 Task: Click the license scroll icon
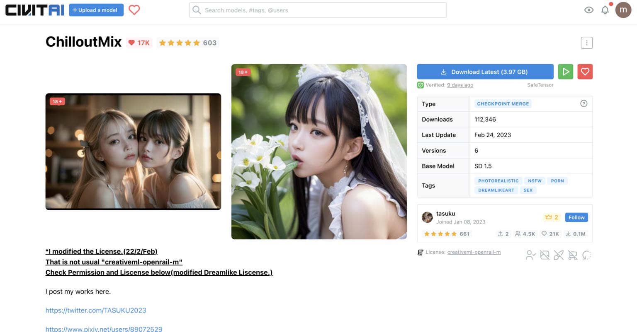(420, 252)
